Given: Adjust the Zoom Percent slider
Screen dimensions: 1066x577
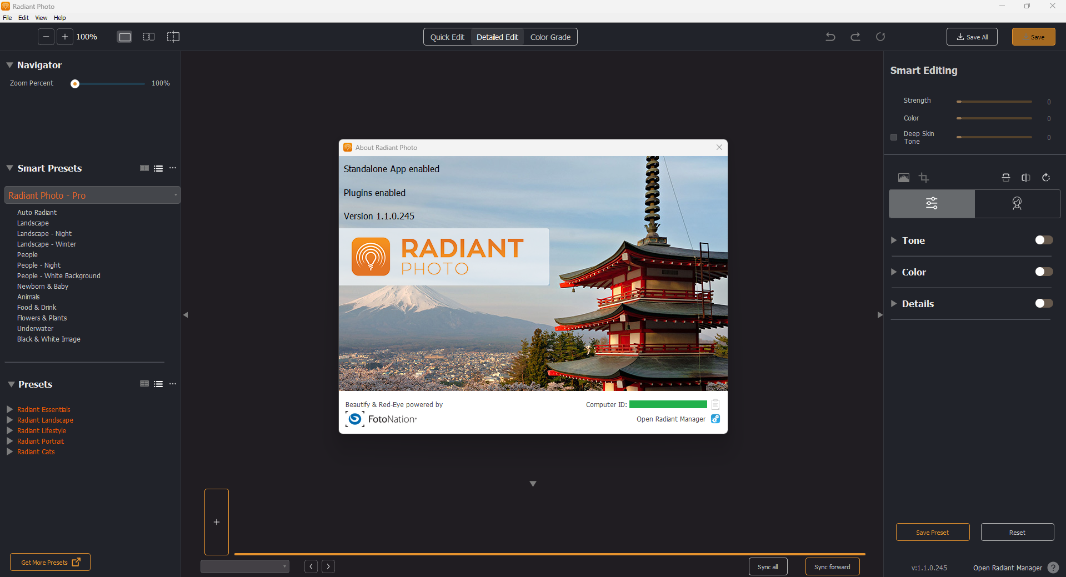Looking at the screenshot, I should [x=108, y=83].
